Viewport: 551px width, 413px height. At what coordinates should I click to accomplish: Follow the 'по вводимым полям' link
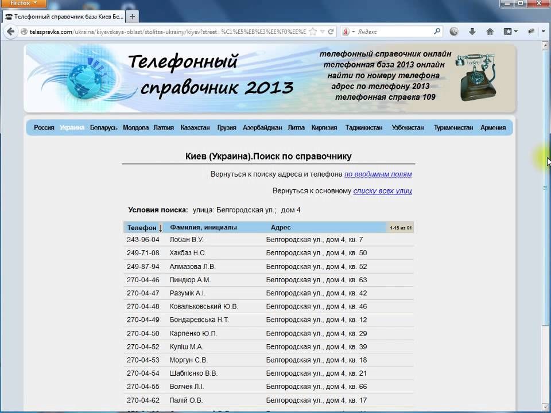click(378, 174)
